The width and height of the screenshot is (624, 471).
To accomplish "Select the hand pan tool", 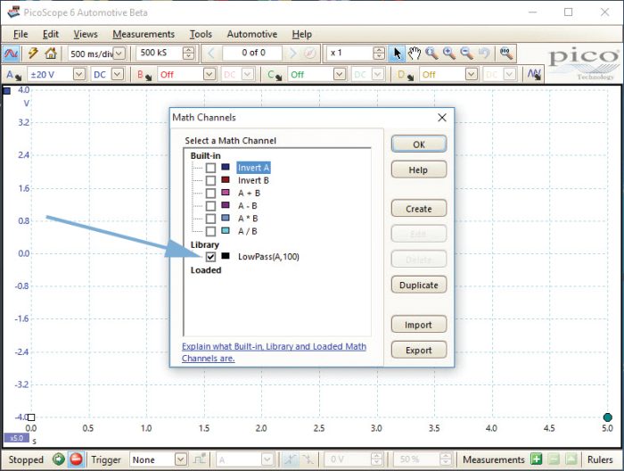I will 415,53.
